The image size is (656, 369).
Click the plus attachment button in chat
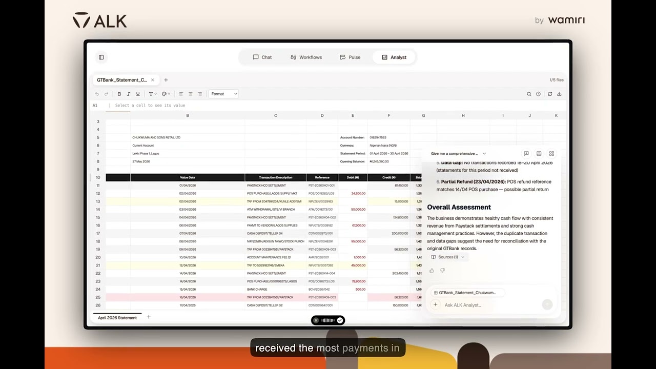pyautogui.click(x=435, y=305)
